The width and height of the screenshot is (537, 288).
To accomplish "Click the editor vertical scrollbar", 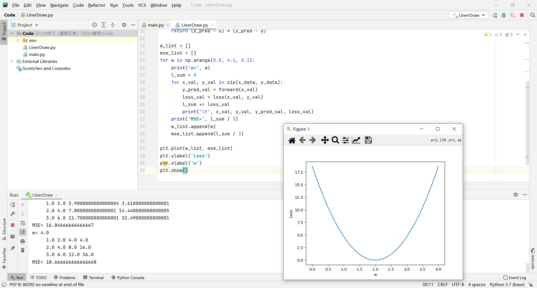I will [527, 123].
